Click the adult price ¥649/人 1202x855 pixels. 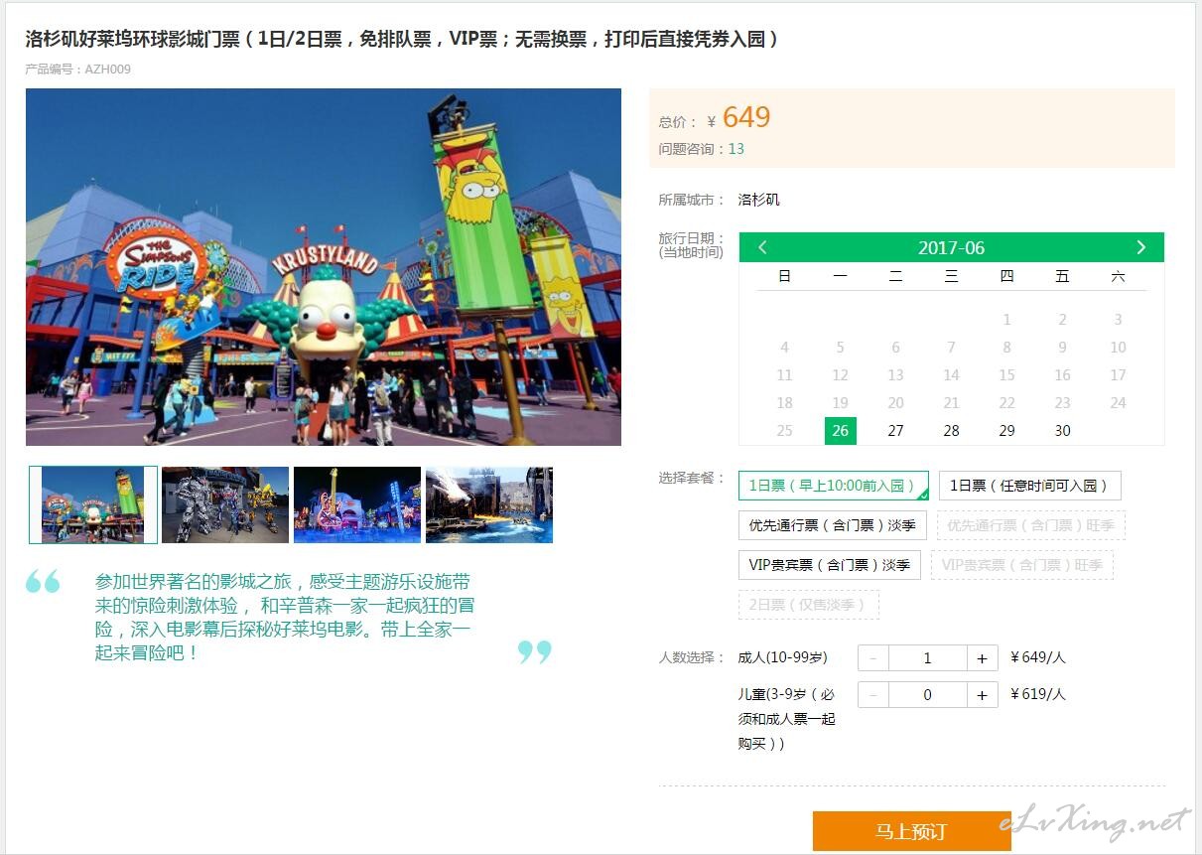click(x=1038, y=657)
